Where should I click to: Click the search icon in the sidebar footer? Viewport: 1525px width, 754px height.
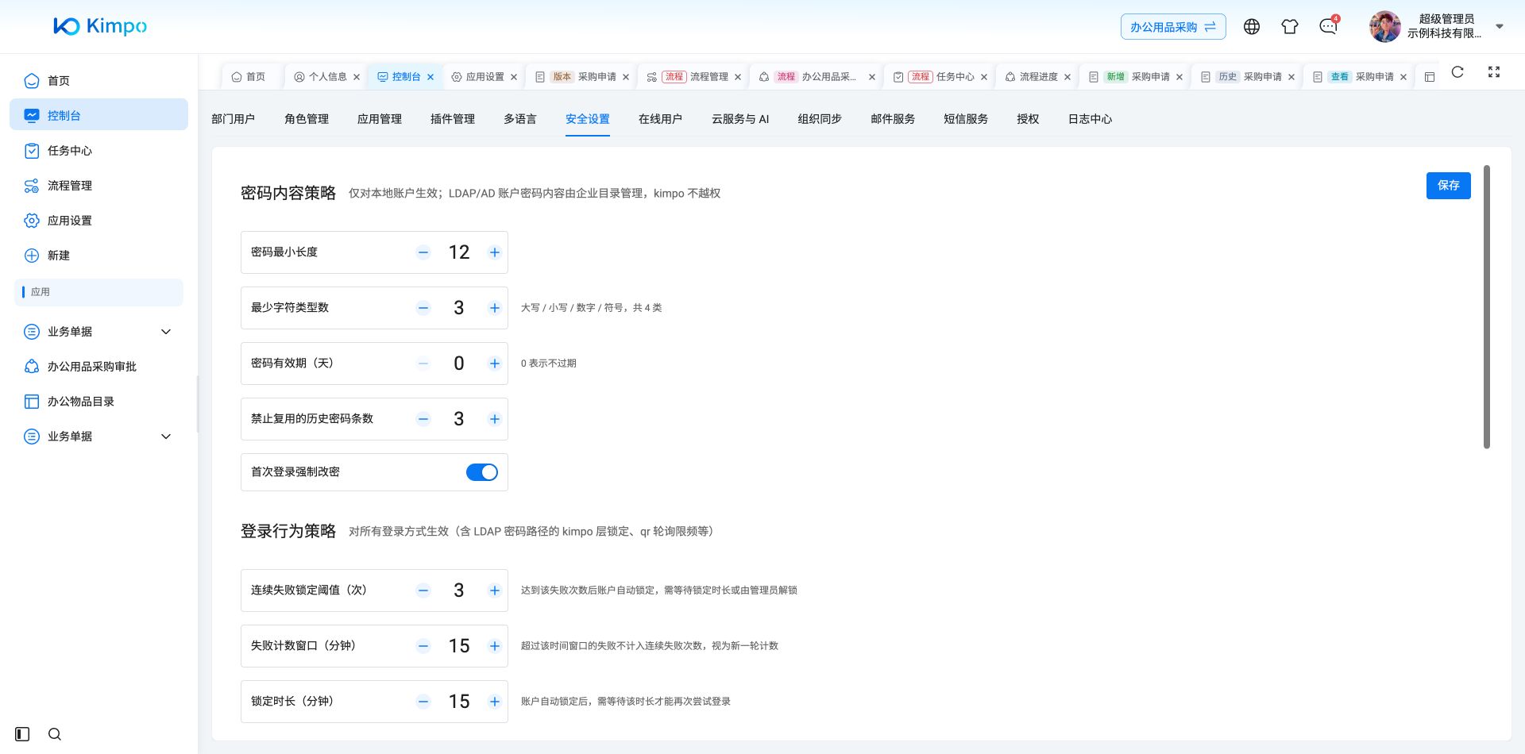55,734
